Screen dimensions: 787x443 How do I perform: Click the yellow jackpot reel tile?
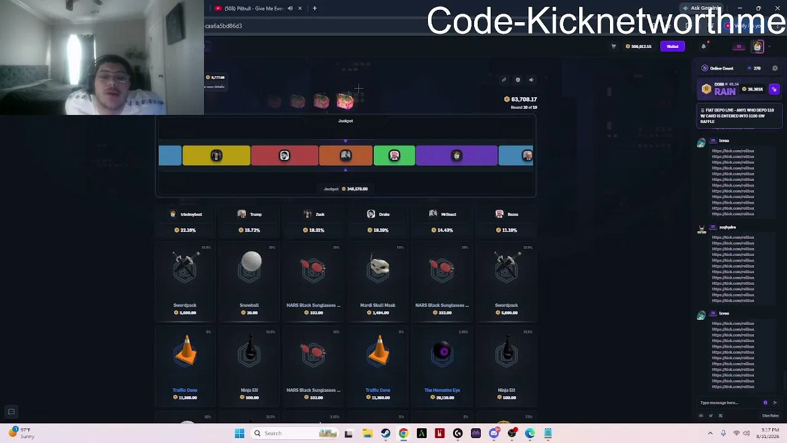pos(216,156)
